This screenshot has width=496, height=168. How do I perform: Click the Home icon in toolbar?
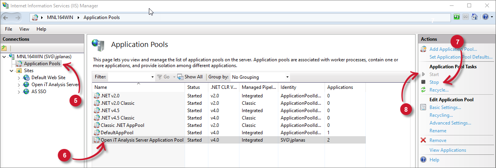(x=474, y=17)
